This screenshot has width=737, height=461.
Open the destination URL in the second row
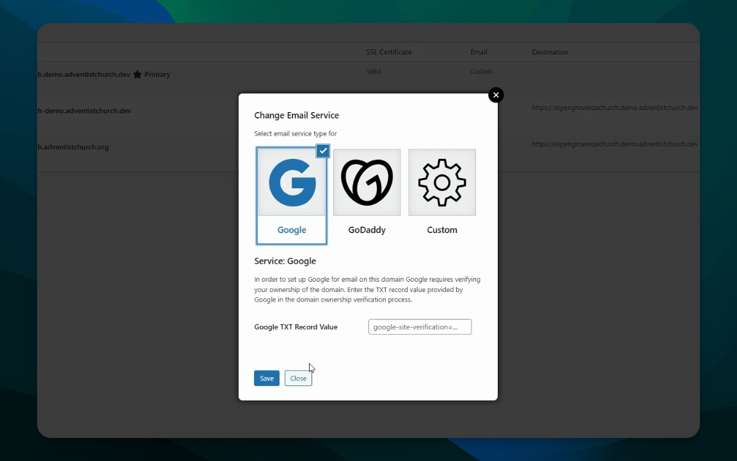click(615, 108)
